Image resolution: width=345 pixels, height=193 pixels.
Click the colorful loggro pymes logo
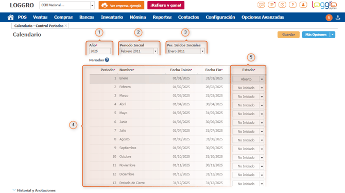click(x=324, y=5)
